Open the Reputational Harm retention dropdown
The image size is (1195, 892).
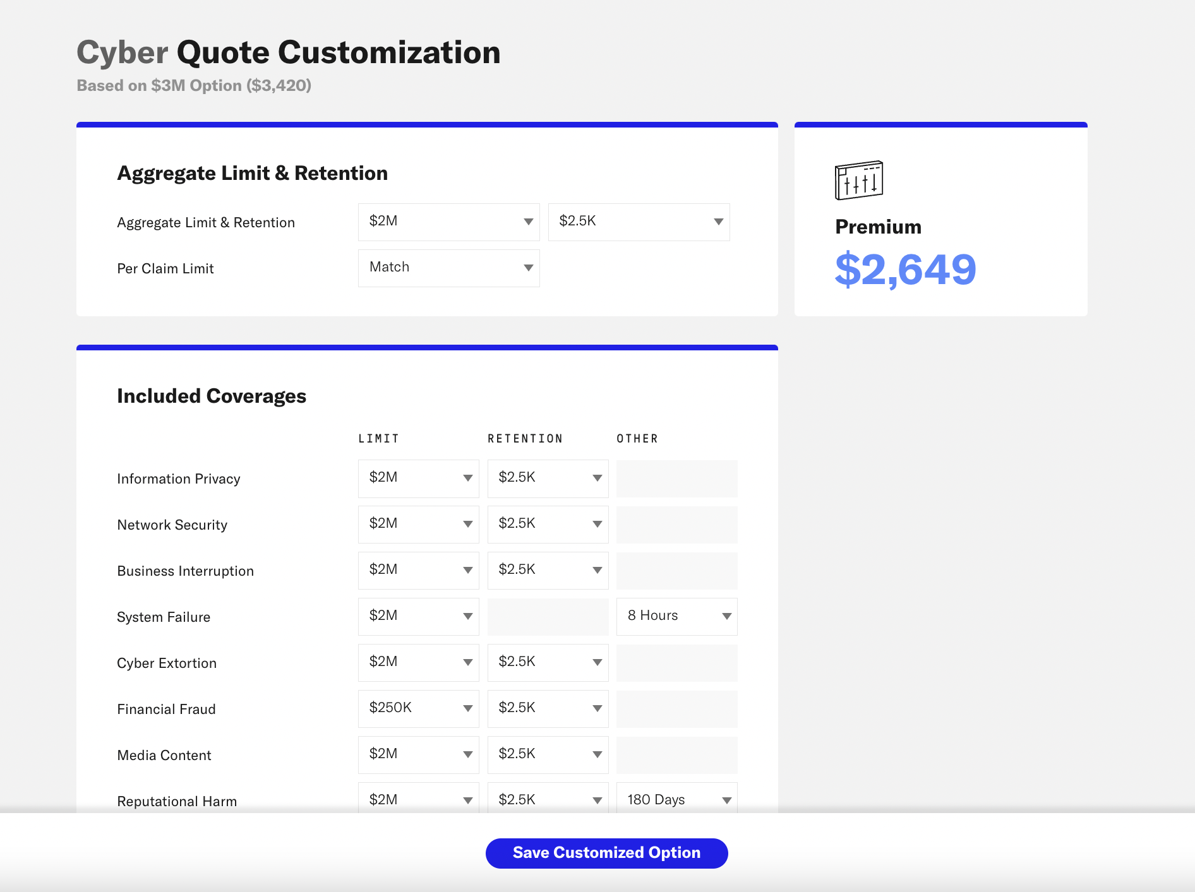[x=548, y=799]
